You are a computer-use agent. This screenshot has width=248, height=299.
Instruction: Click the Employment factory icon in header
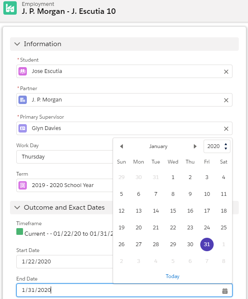tap(10, 8)
